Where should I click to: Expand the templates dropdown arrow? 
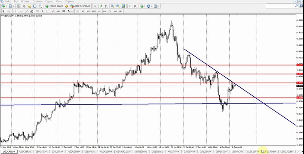159,6
